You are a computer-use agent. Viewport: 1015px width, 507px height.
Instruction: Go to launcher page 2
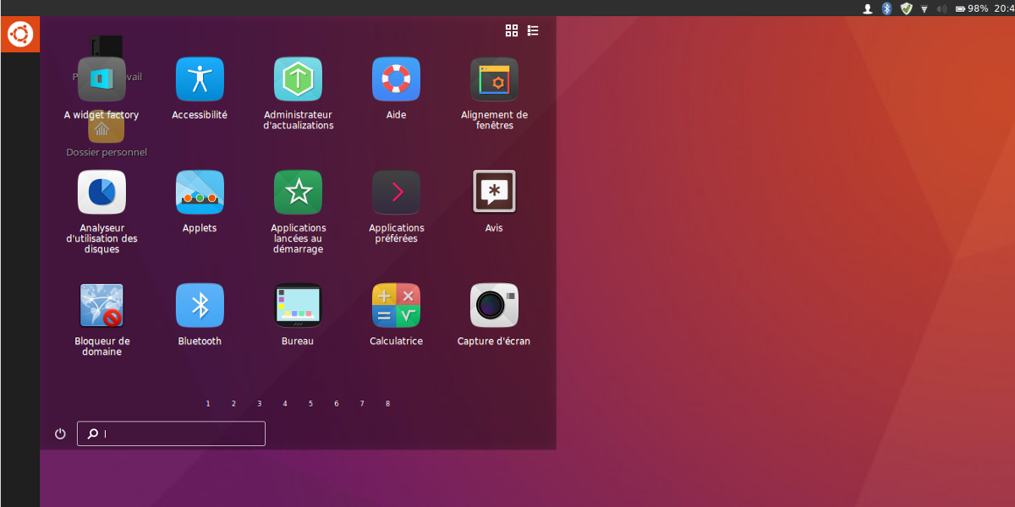pyautogui.click(x=233, y=404)
